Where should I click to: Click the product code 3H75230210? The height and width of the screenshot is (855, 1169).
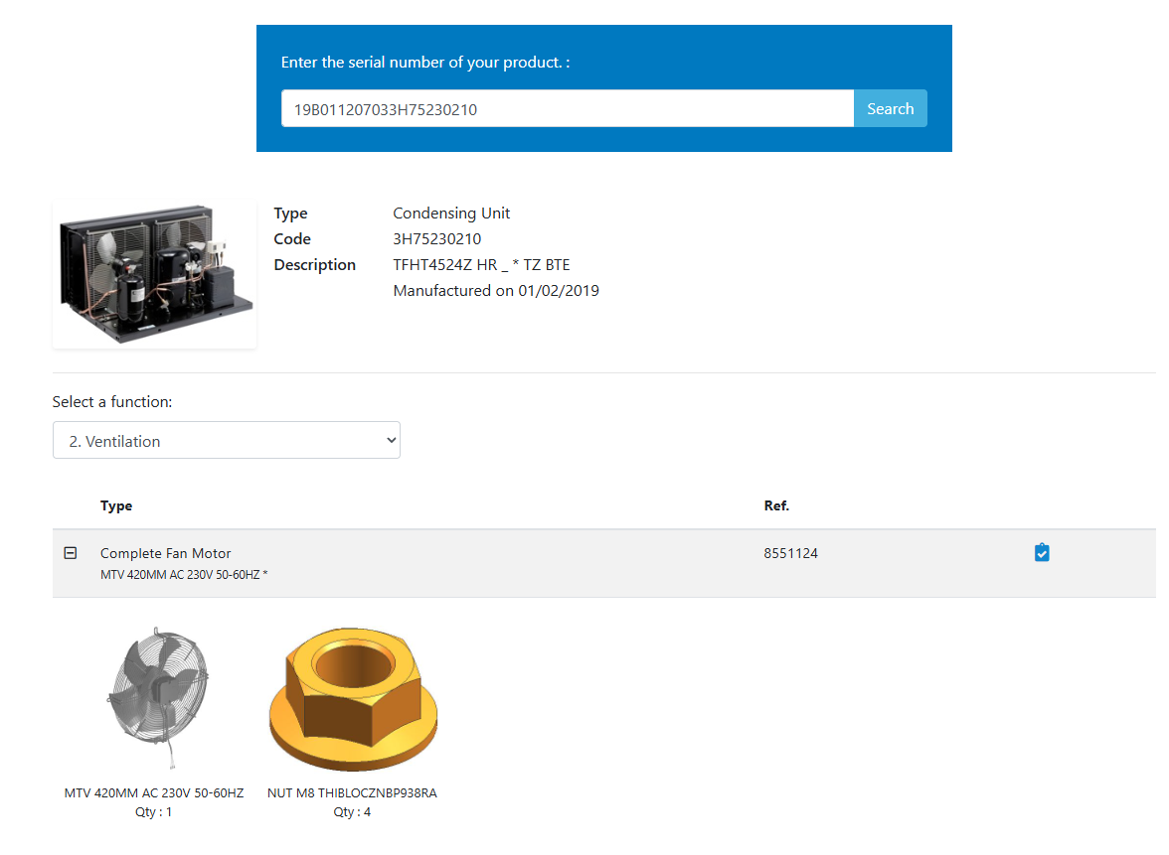(437, 239)
